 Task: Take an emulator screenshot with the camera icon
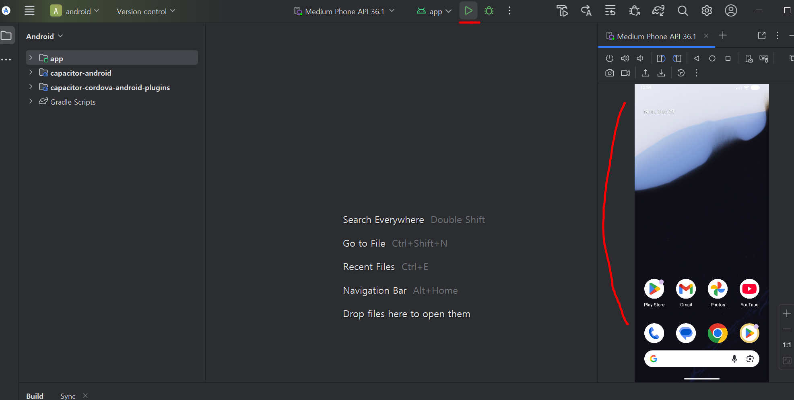coord(610,73)
